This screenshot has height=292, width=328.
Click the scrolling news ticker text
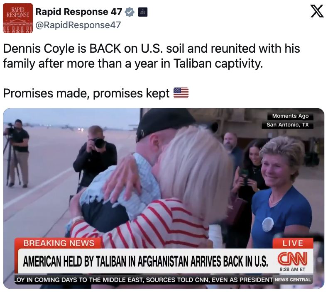(x=144, y=280)
